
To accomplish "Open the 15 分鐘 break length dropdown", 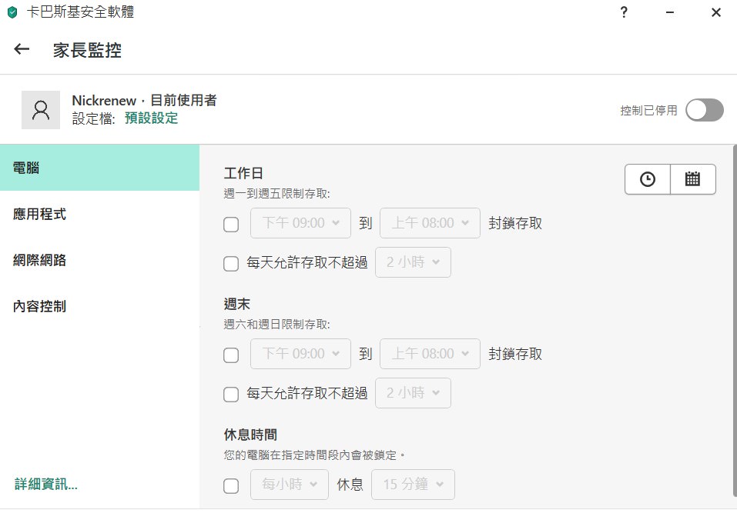I will [x=413, y=485].
